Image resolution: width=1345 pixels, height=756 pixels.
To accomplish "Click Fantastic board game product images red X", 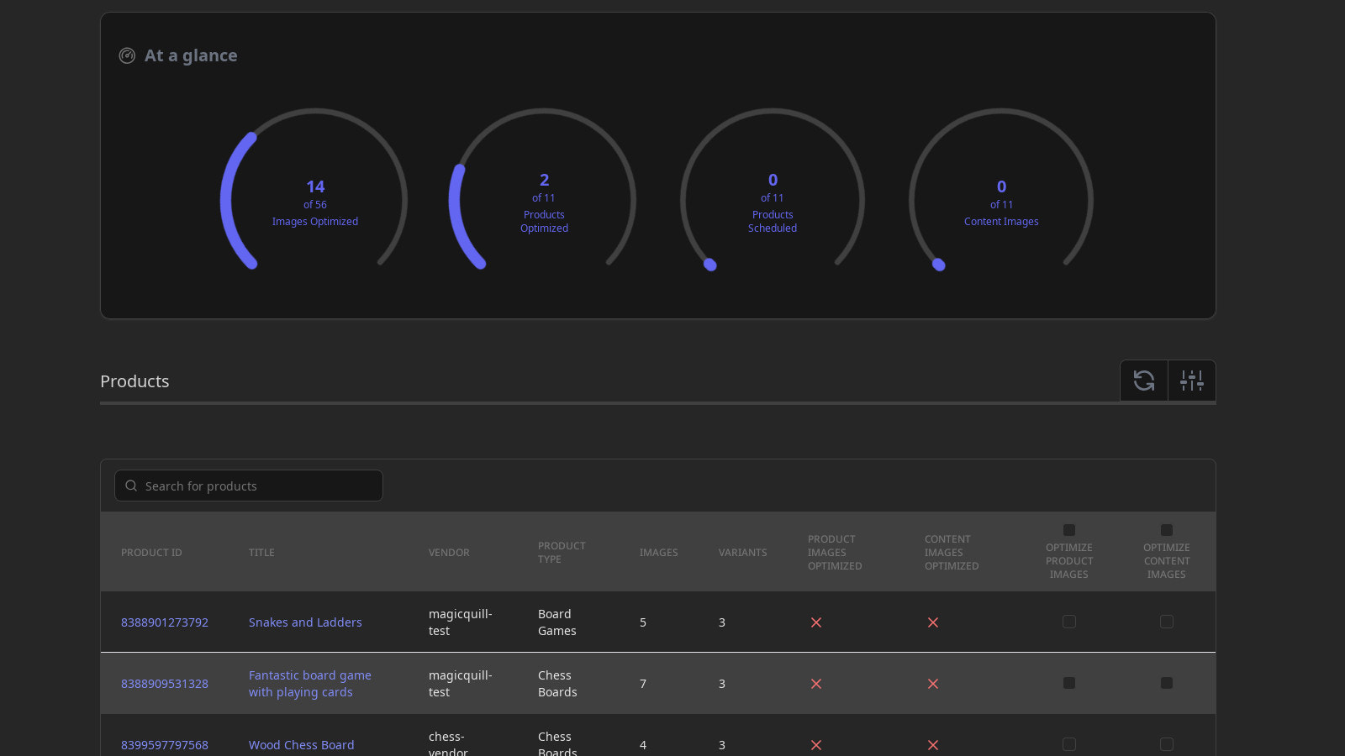I will 815,684.
